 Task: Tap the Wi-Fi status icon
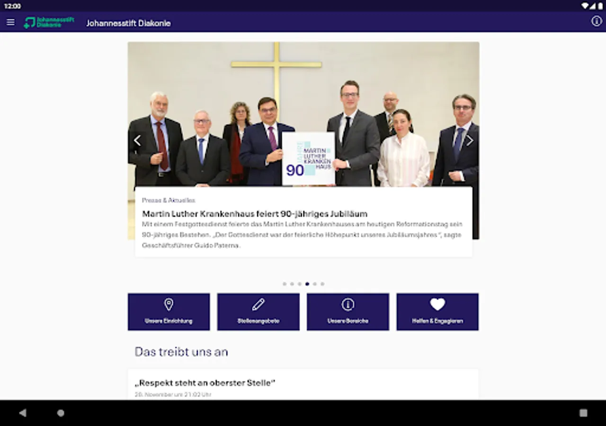585,6
